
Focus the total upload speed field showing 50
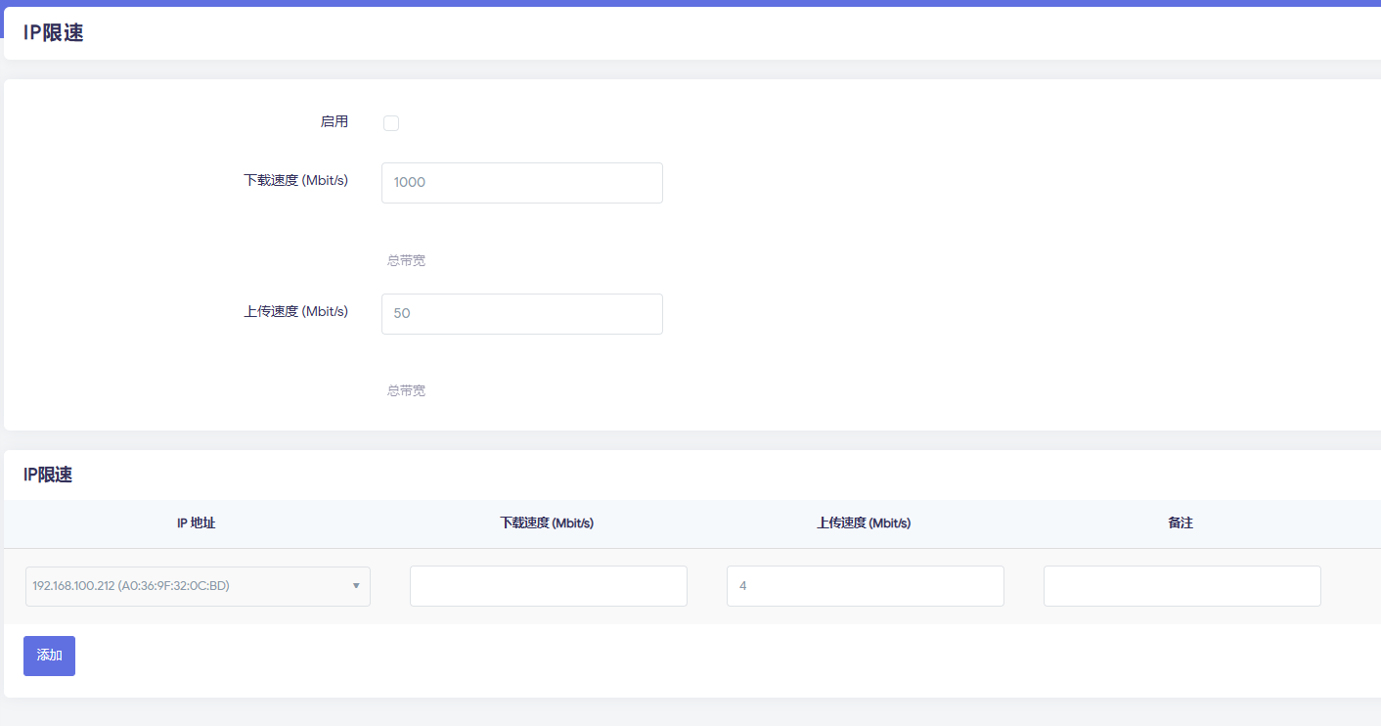(521, 314)
